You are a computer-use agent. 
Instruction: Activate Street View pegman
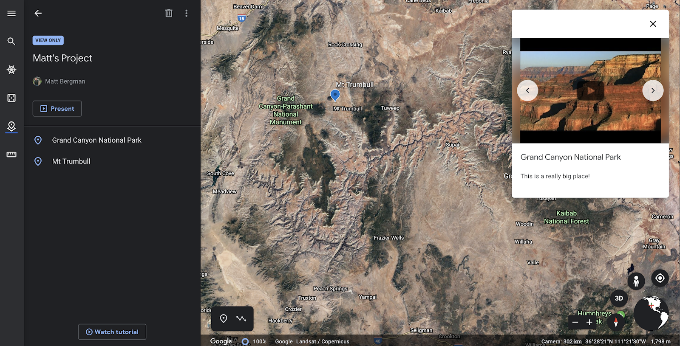636,281
